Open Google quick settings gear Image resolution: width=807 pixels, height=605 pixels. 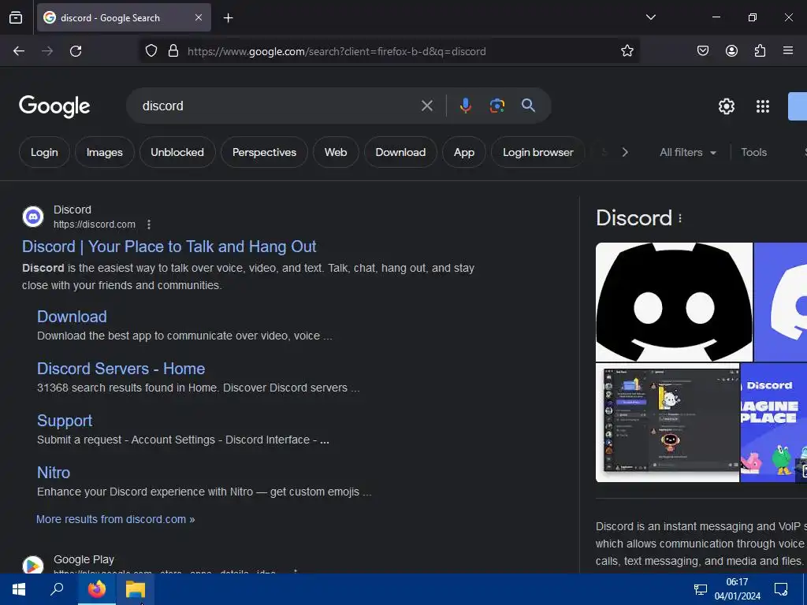[726, 106]
